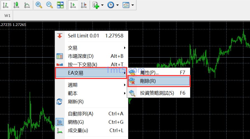This screenshot has height=139, width=250.
Task: Open 屬性(P)... in EA submenu
Action: tap(159, 73)
